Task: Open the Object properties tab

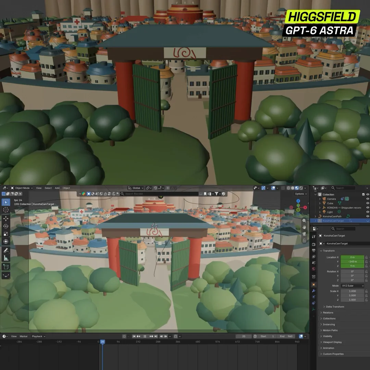Action: [x=313, y=285]
